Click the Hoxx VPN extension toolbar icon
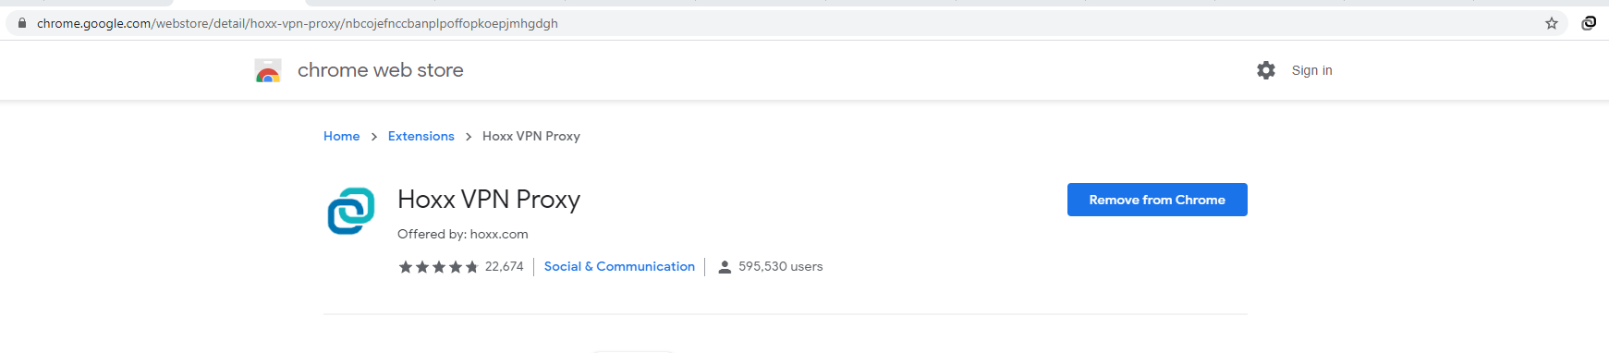 click(x=1589, y=23)
